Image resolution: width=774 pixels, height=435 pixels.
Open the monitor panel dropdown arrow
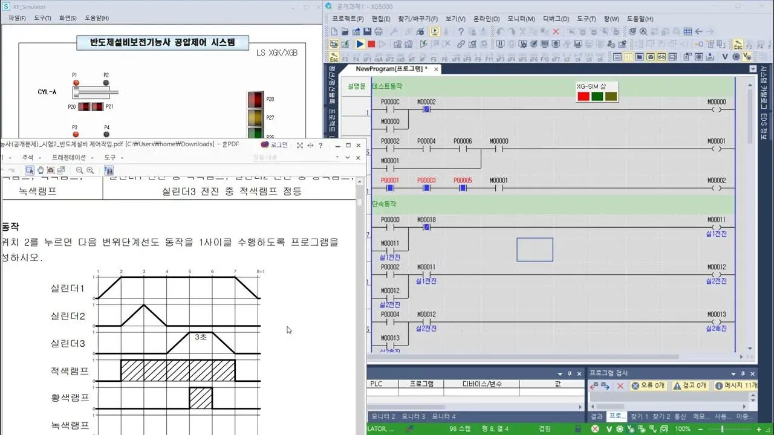tap(560, 374)
